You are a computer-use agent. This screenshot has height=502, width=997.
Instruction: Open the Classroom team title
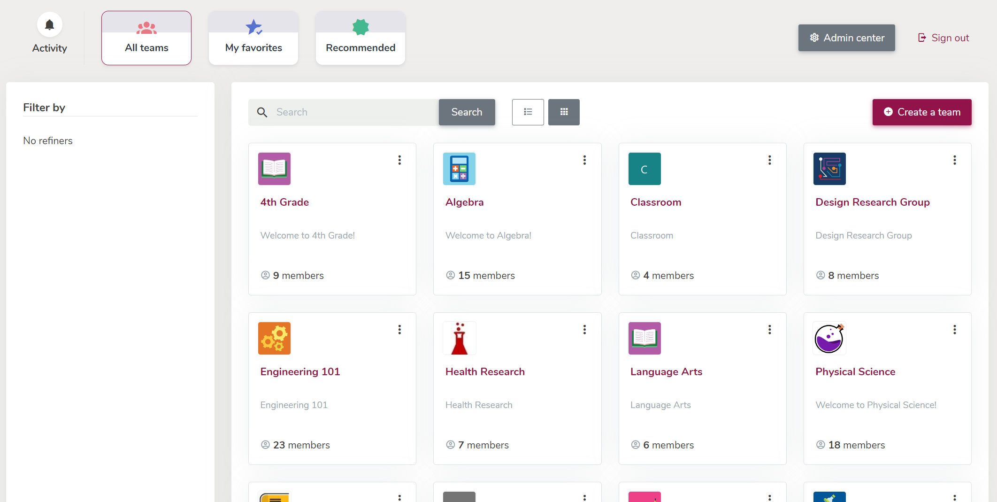click(x=656, y=202)
